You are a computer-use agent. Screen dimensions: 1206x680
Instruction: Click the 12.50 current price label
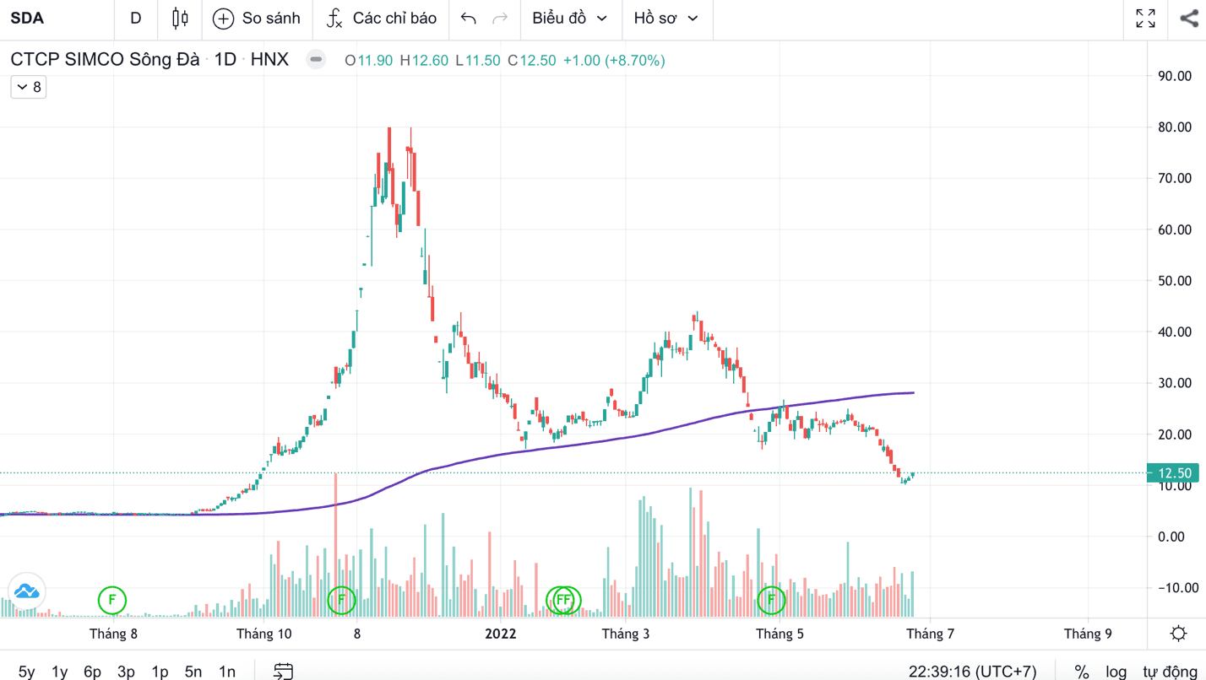click(1173, 473)
